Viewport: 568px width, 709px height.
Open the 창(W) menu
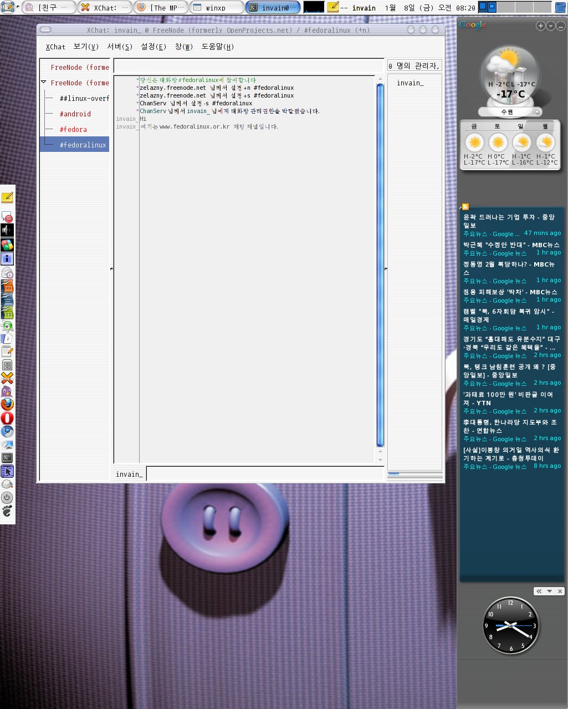(x=184, y=47)
